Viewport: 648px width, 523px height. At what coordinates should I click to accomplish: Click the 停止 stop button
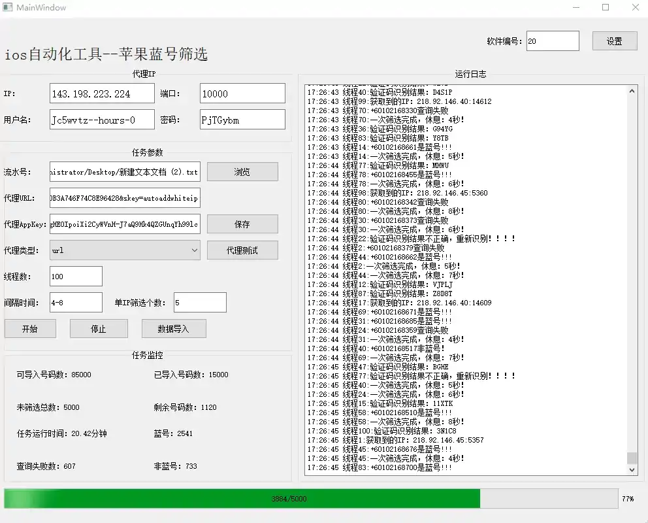(x=99, y=329)
